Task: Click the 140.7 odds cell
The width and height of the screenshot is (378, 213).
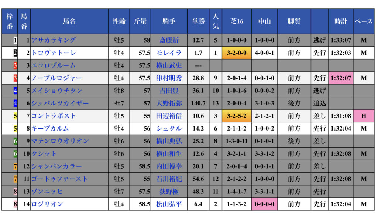Action: click(198, 103)
